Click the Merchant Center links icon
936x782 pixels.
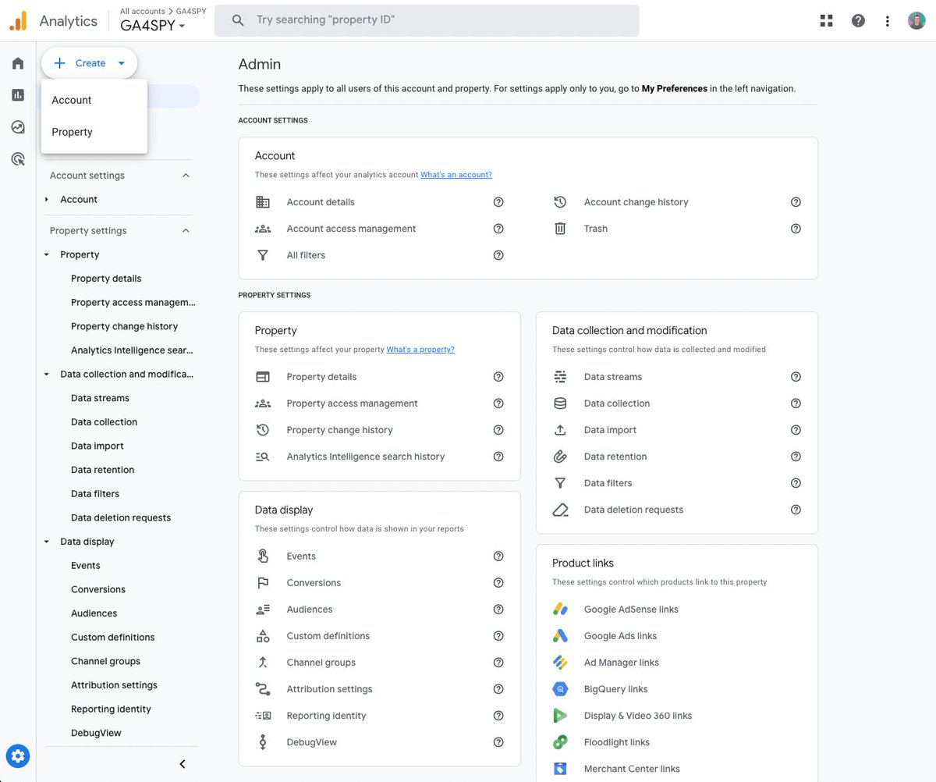(560, 769)
